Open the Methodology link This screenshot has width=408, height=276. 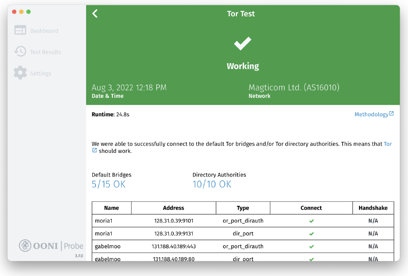pos(372,114)
